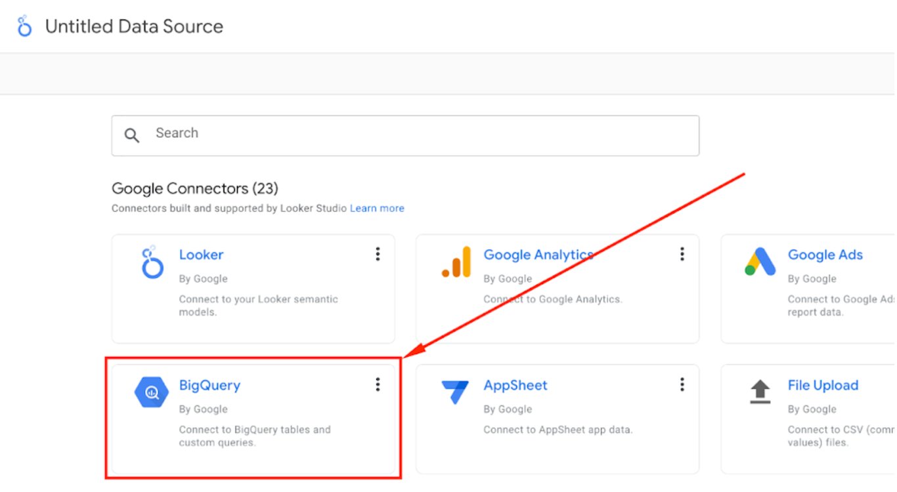Image resolution: width=897 pixels, height=492 pixels.
Task: Select the Looker connector title
Action: pyautogui.click(x=201, y=255)
